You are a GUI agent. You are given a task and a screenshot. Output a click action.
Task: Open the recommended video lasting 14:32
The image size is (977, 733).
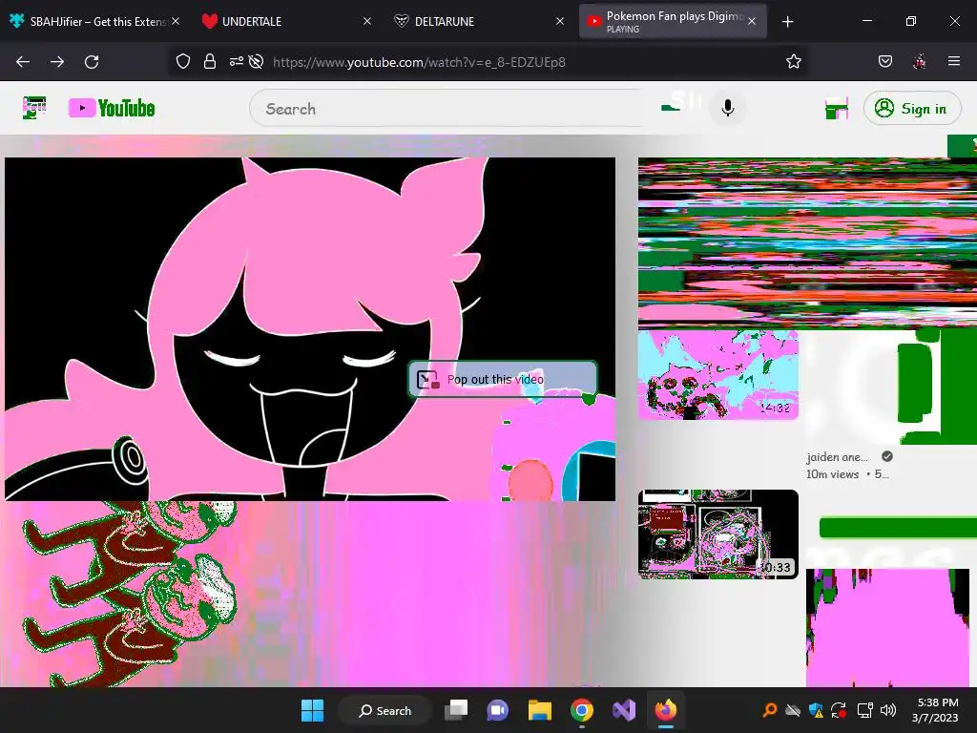coord(717,374)
